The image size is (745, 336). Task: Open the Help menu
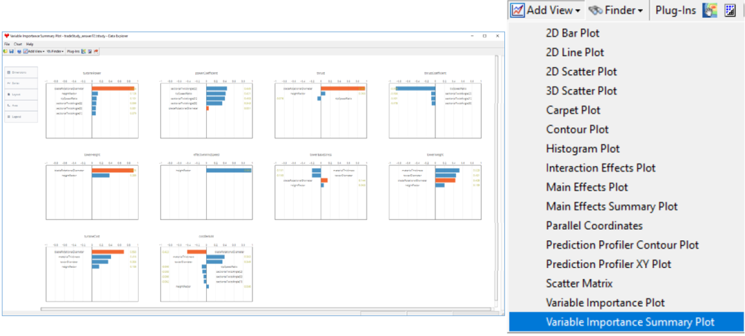pyautogui.click(x=30, y=44)
